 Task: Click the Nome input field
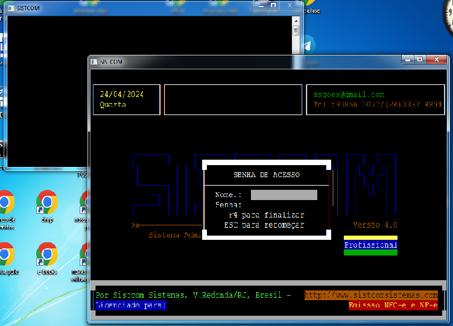(284, 195)
